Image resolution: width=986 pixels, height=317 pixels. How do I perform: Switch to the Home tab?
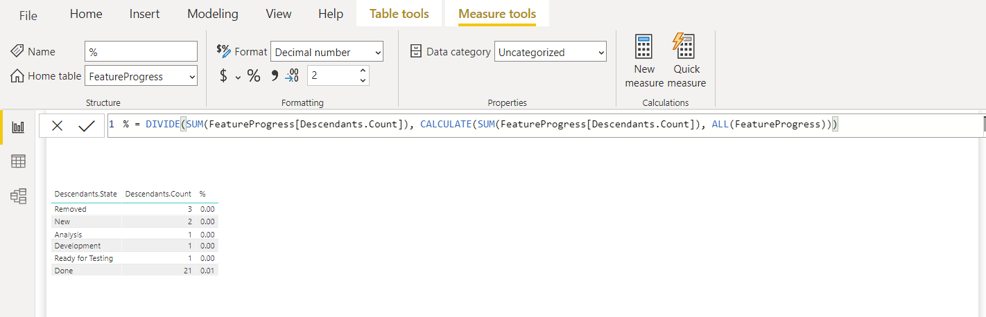(86, 14)
